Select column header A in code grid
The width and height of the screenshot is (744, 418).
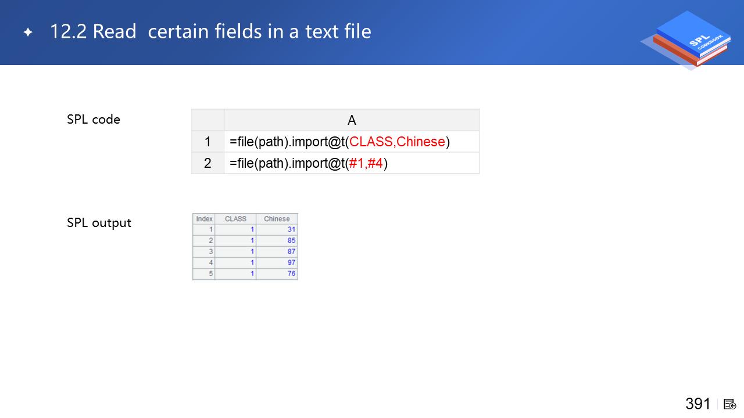pyautogui.click(x=352, y=120)
